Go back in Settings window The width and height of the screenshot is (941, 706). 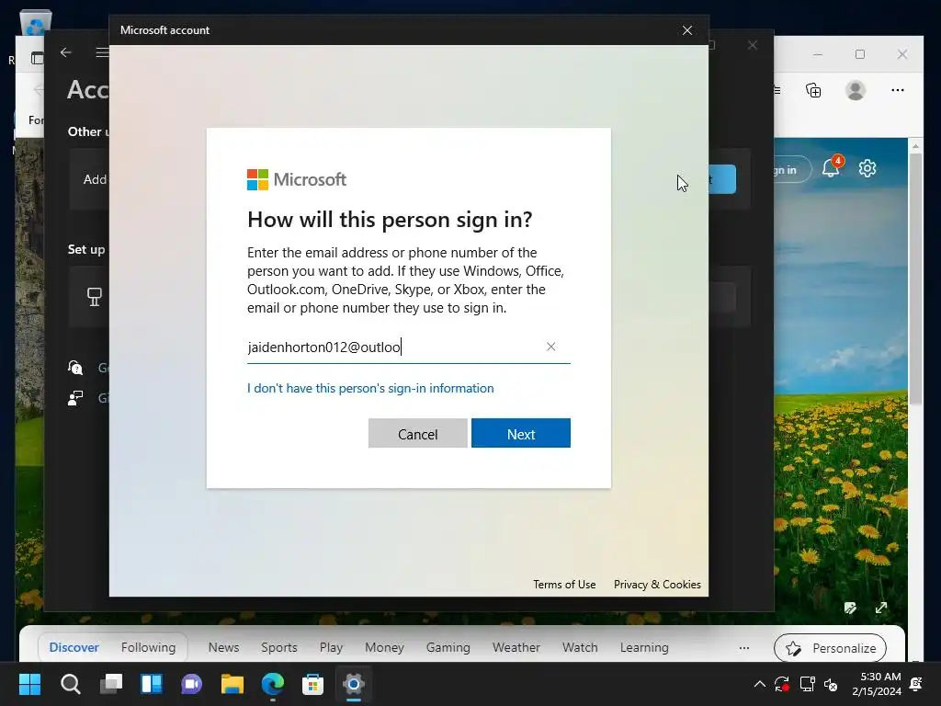[x=66, y=52]
